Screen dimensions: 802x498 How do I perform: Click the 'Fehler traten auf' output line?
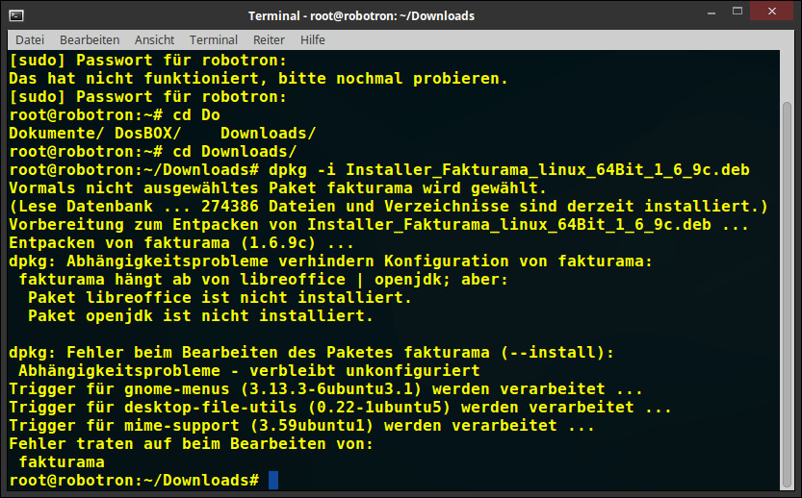point(192,444)
